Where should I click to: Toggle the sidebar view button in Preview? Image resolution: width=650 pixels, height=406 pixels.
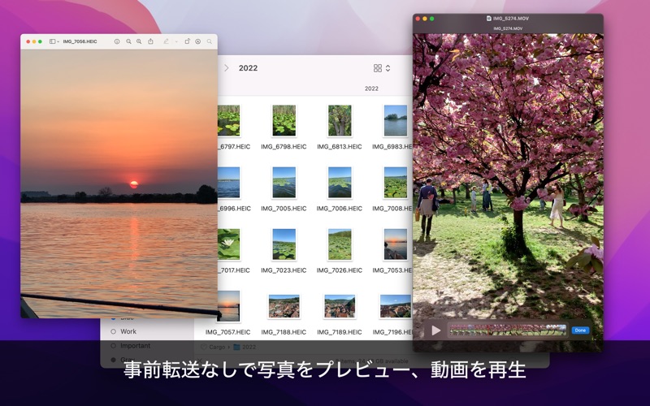pyautogui.click(x=52, y=41)
